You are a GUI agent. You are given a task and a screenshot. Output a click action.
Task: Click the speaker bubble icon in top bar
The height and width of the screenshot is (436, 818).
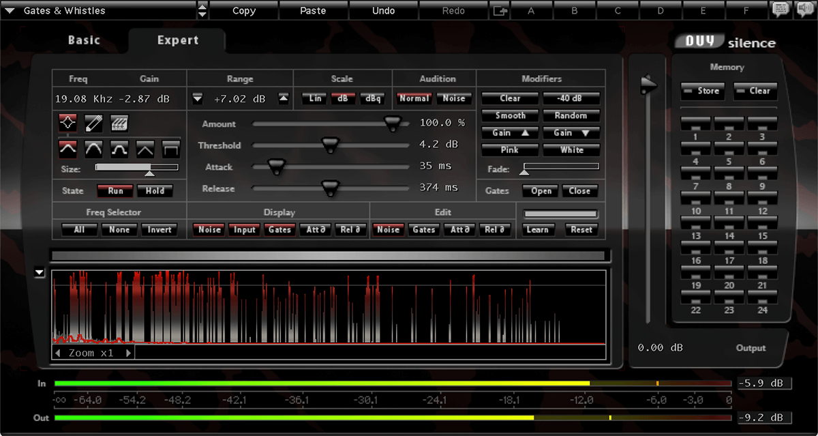pyautogui.click(x=804, y=10)
